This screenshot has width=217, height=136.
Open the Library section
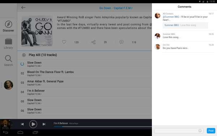[x=8, y=44]
